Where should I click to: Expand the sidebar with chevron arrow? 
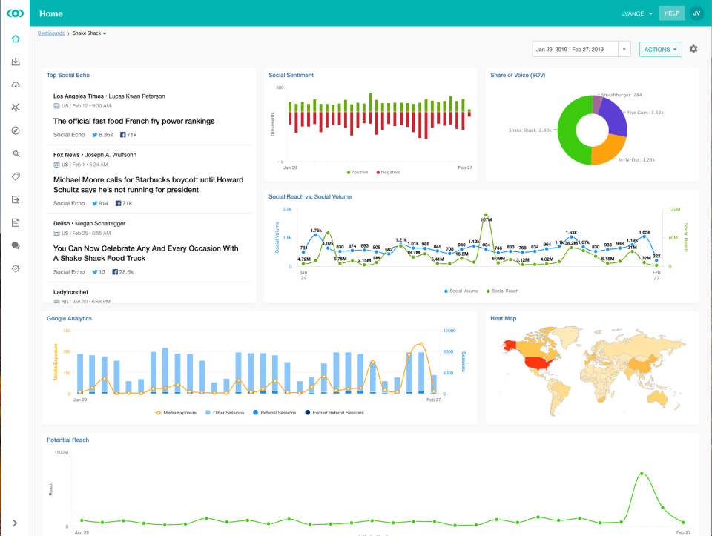(15, 523)
